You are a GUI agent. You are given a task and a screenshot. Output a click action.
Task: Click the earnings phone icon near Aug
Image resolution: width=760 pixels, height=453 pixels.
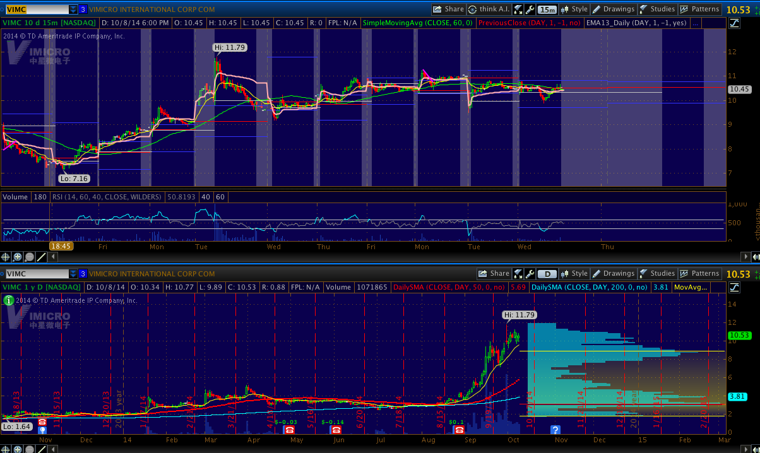[x=459, y=430]
